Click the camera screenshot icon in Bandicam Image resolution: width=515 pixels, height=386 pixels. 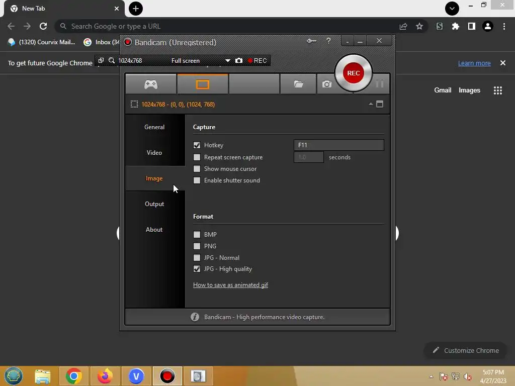(326, 84)
